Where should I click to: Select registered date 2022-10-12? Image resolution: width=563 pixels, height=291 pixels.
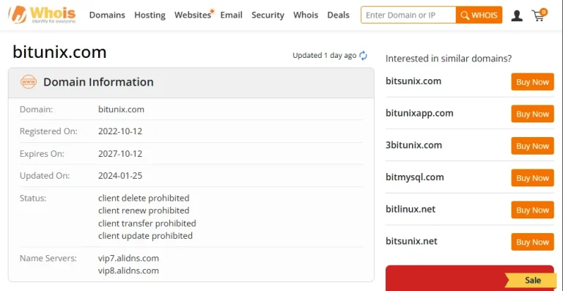tap(120, 131)
